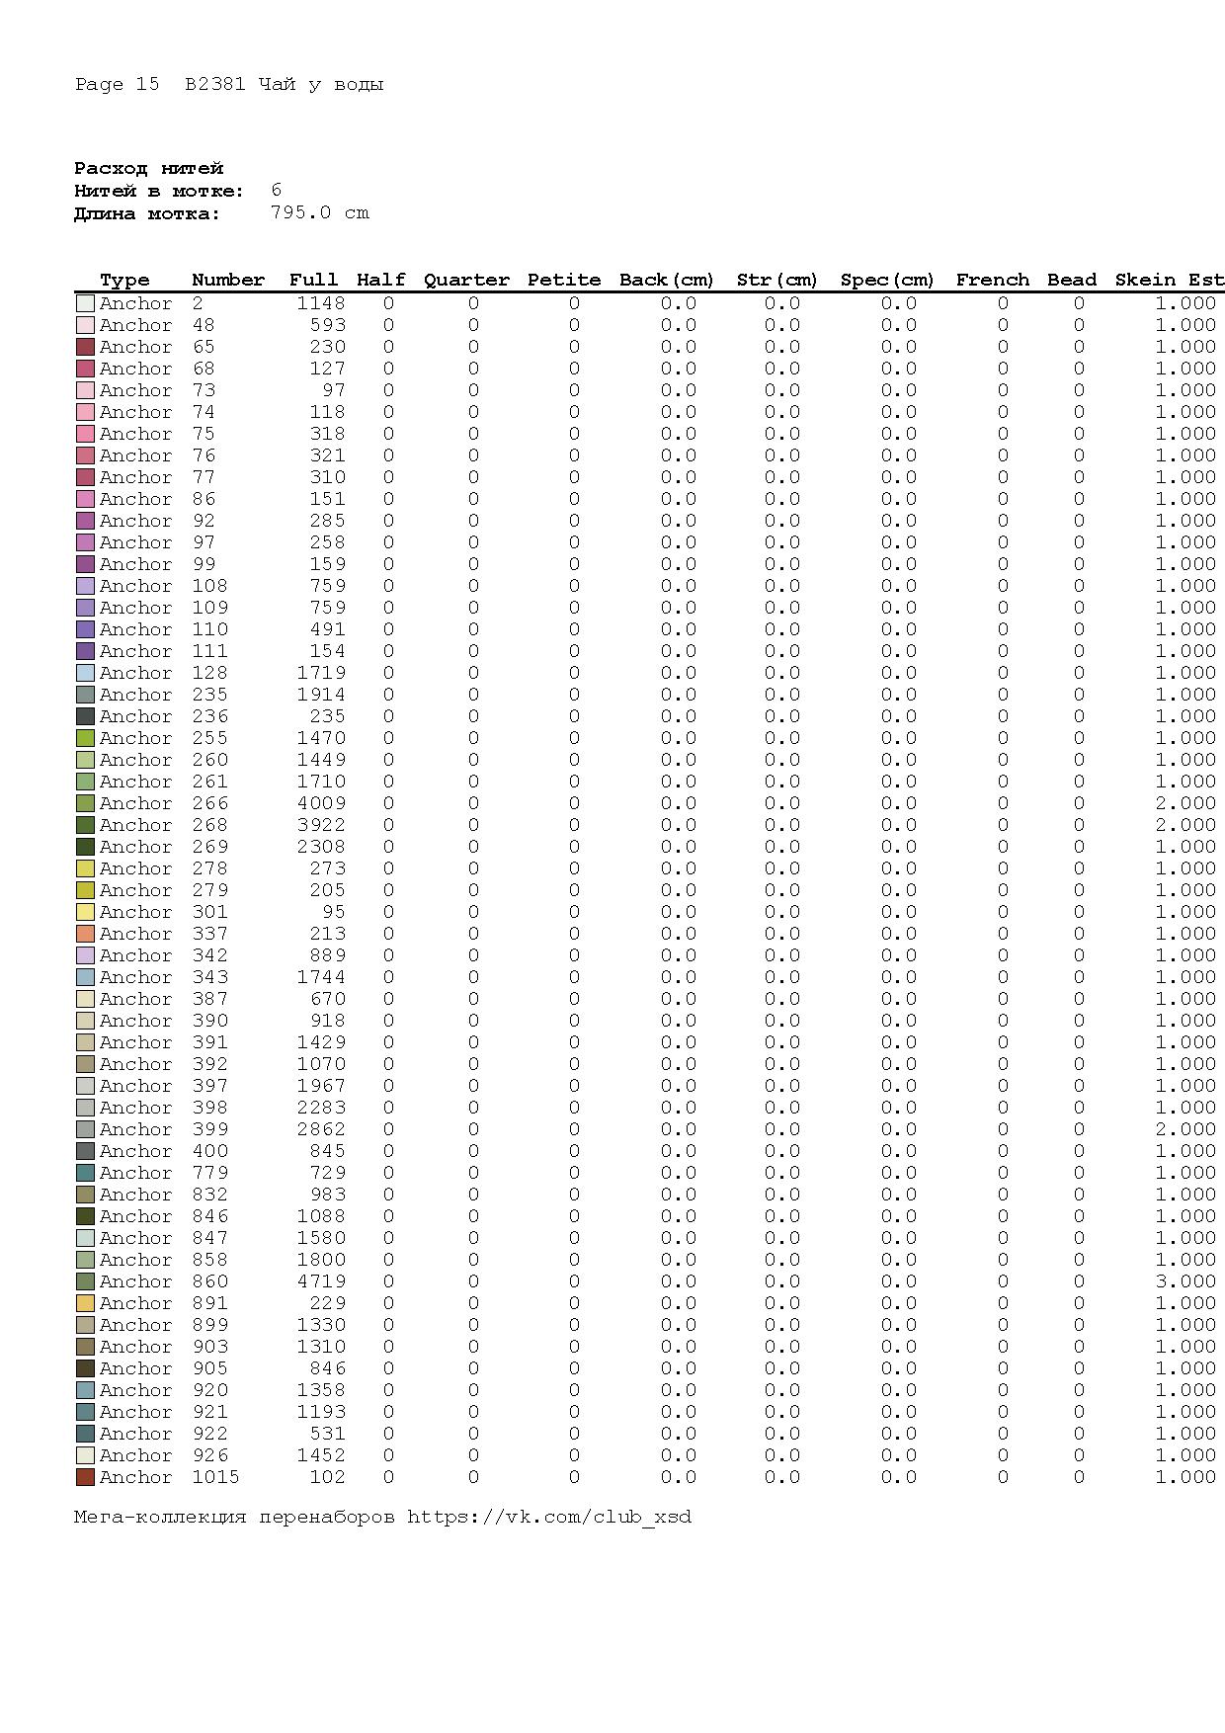
Task: Click the Full count 1800 for Anchor 858
Action: click(x=321, y=1260)
